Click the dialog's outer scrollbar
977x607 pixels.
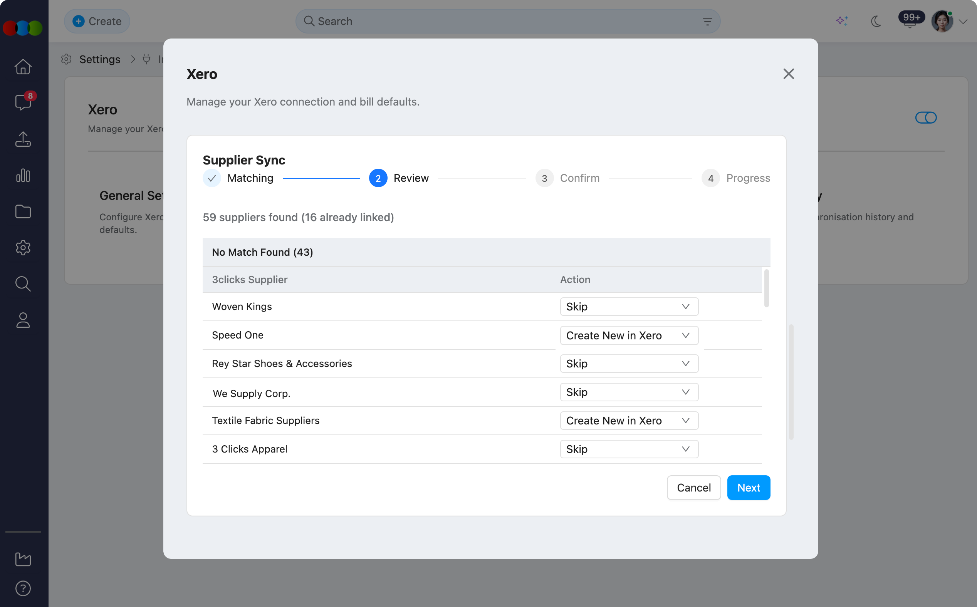pos(791,382)
